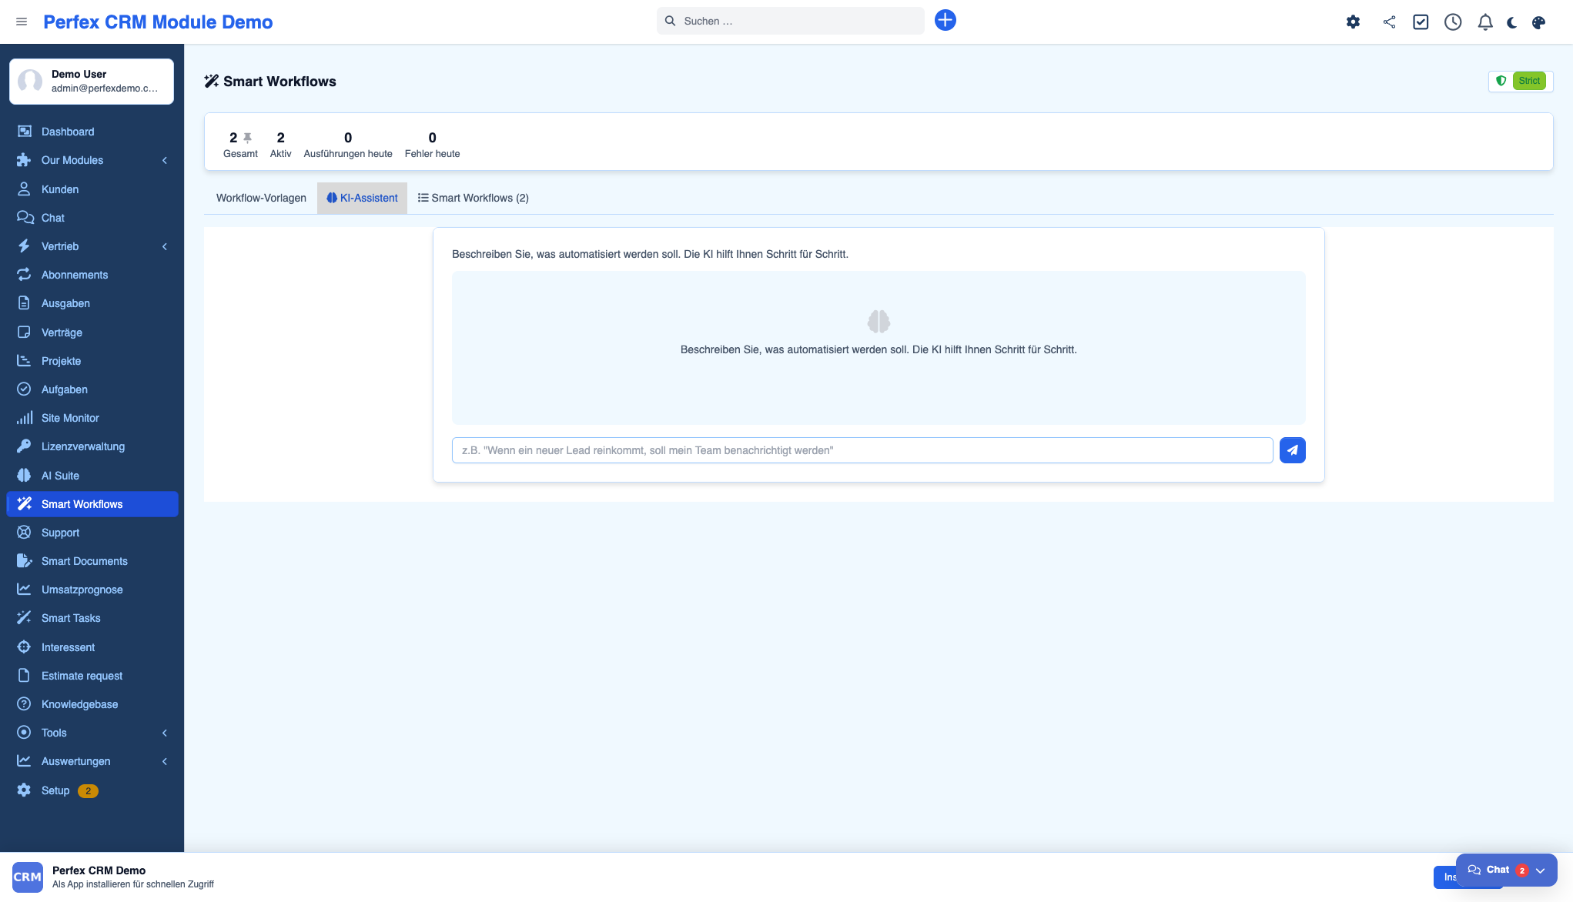Open the notifications bell
This screenshot has height=902, width=1573.
(1485, 22)
